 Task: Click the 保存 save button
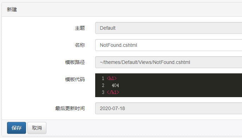click(x=17, y=128)
